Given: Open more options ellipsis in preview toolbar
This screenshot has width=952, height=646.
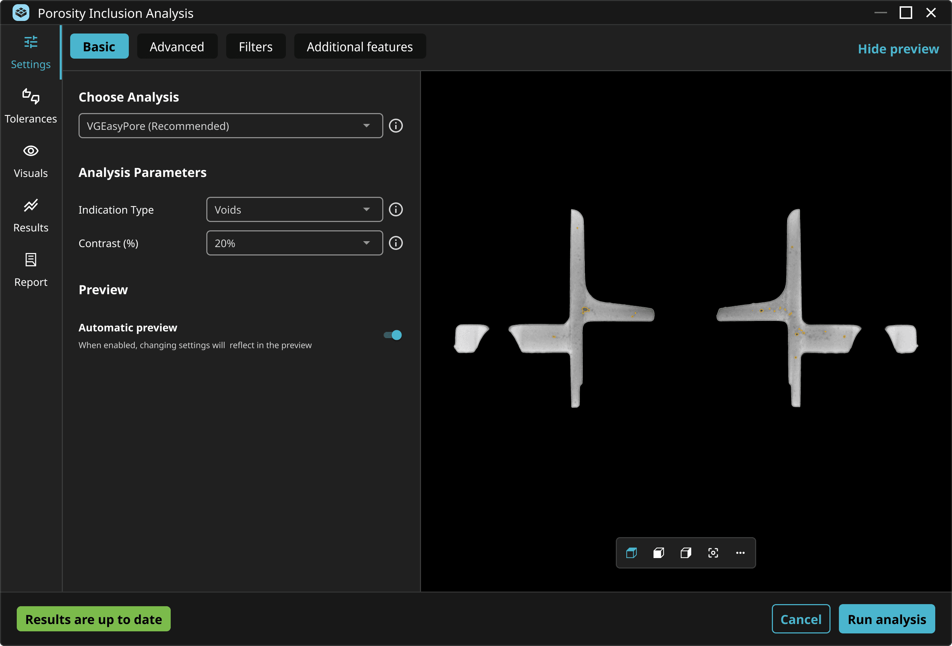Looking at the screenshot, I should coord(740,553).
